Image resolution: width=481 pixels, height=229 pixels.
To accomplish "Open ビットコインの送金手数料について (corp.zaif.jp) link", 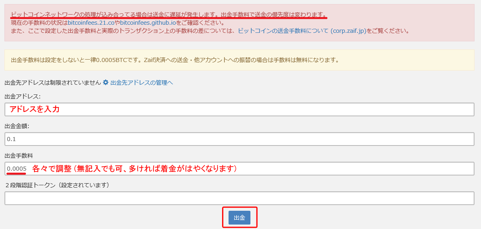I will coord(302,30).
